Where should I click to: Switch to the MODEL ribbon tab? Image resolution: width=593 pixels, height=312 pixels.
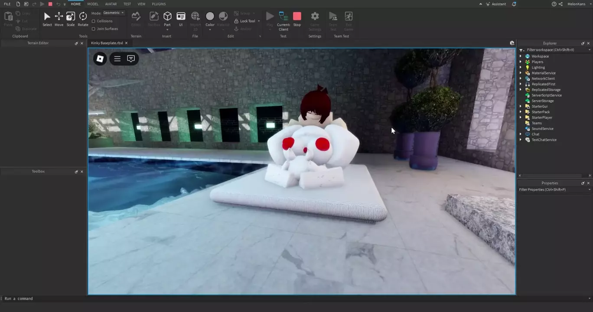93,4
